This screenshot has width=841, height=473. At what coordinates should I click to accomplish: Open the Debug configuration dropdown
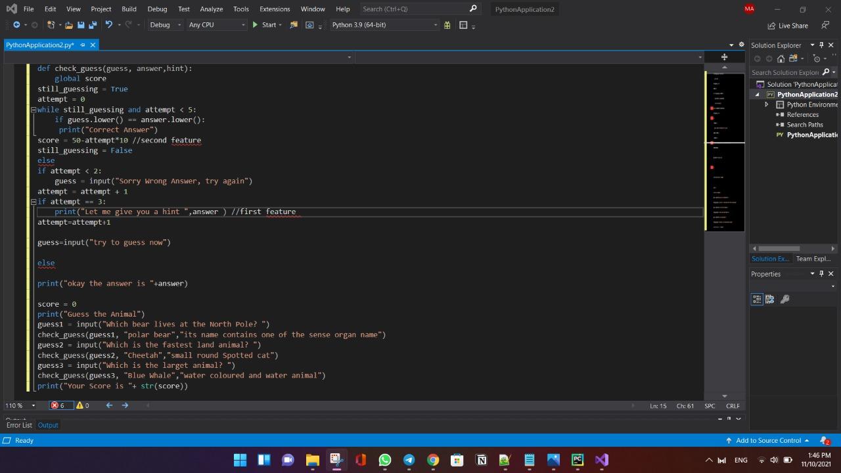pyautogui.click(x=165, y=25)
